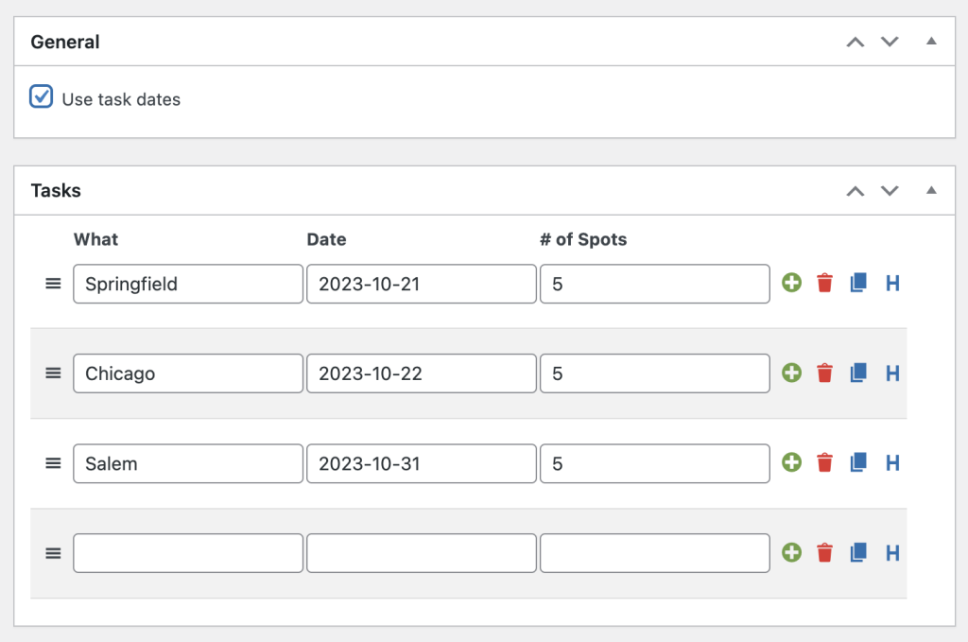This screenshot has height=642, width=968.
Task: Edit the spots field on the Salem row
Action: point(655,463)
